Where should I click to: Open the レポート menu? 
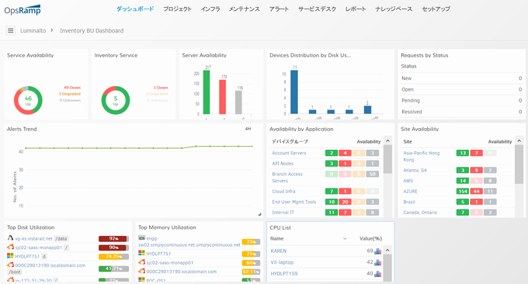tap(356, 9)
